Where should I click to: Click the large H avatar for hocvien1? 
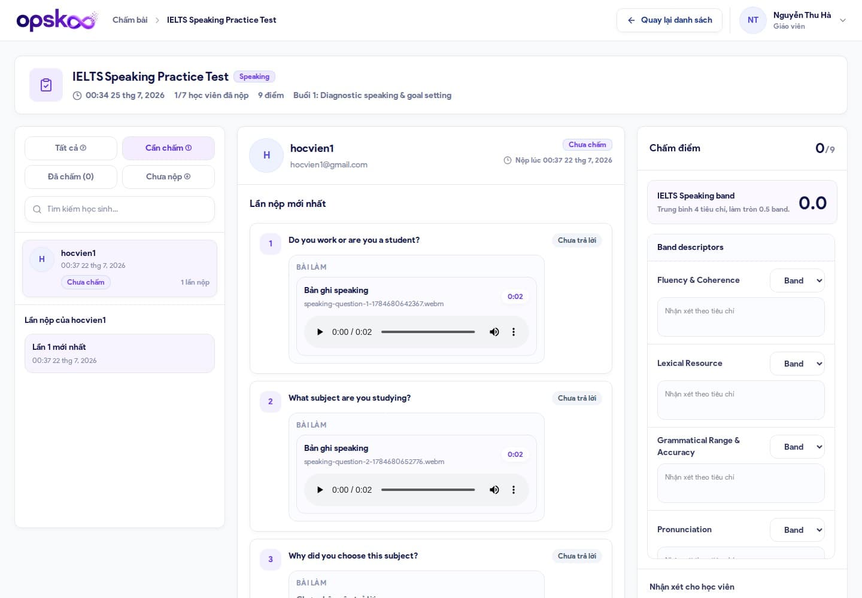[x=266, y=155]
